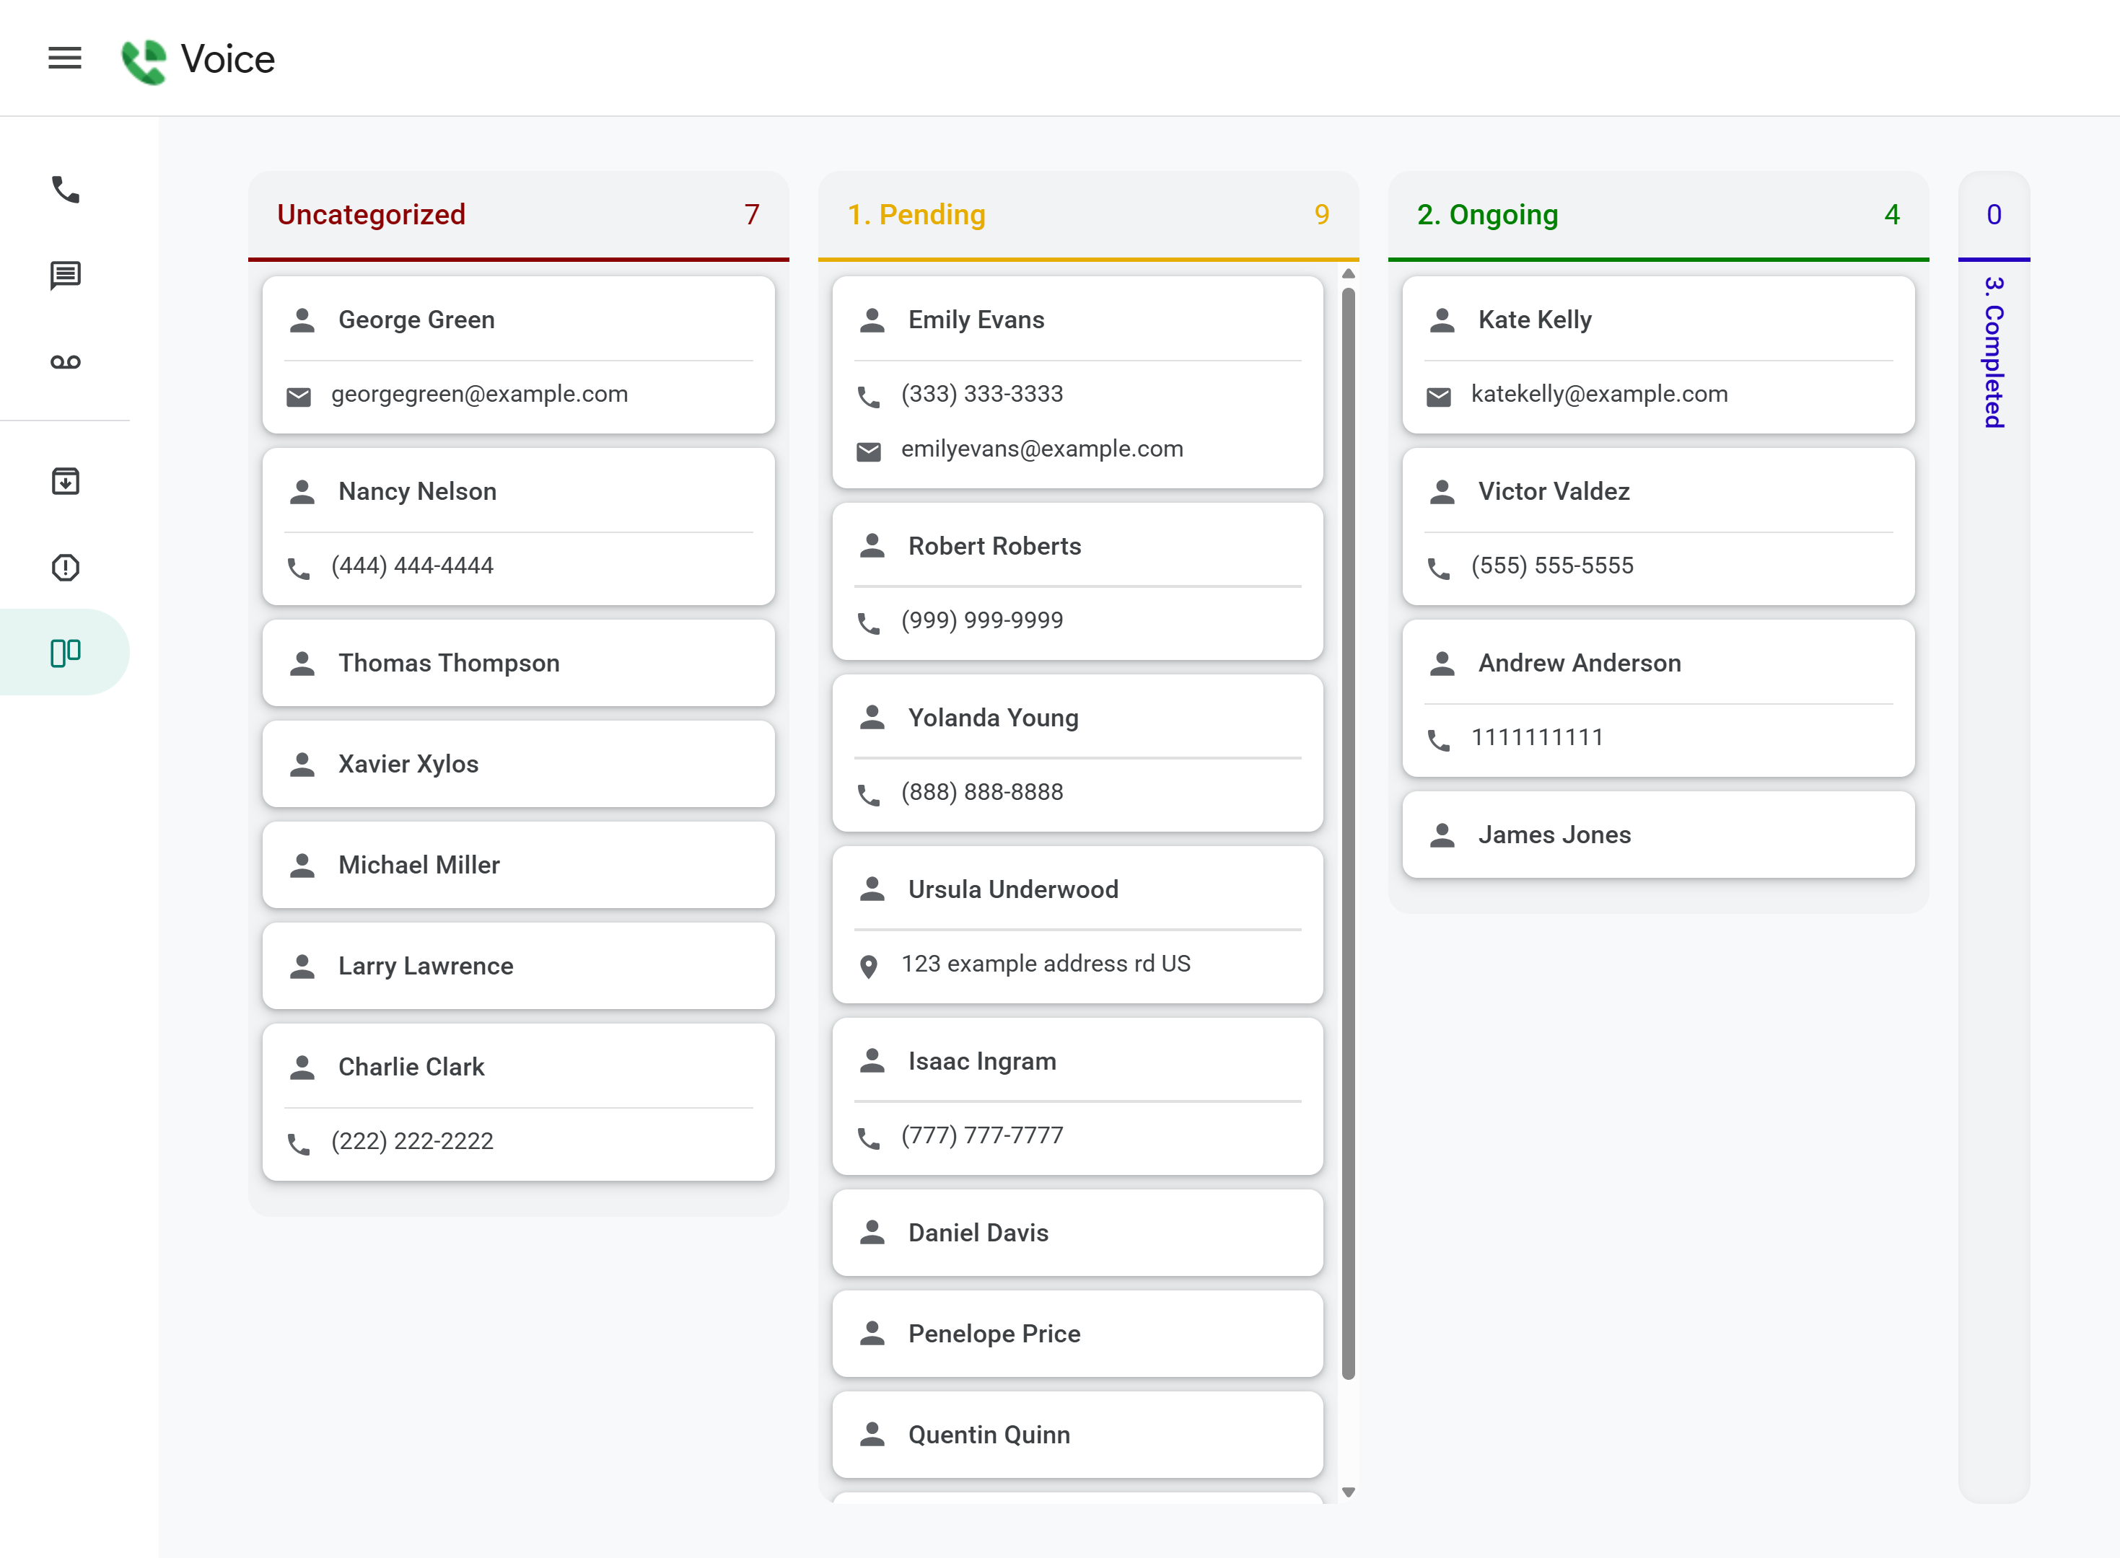Click the Google Voice logo
The height and width of the screenshot is (1558, 2120).
(144, 61)
